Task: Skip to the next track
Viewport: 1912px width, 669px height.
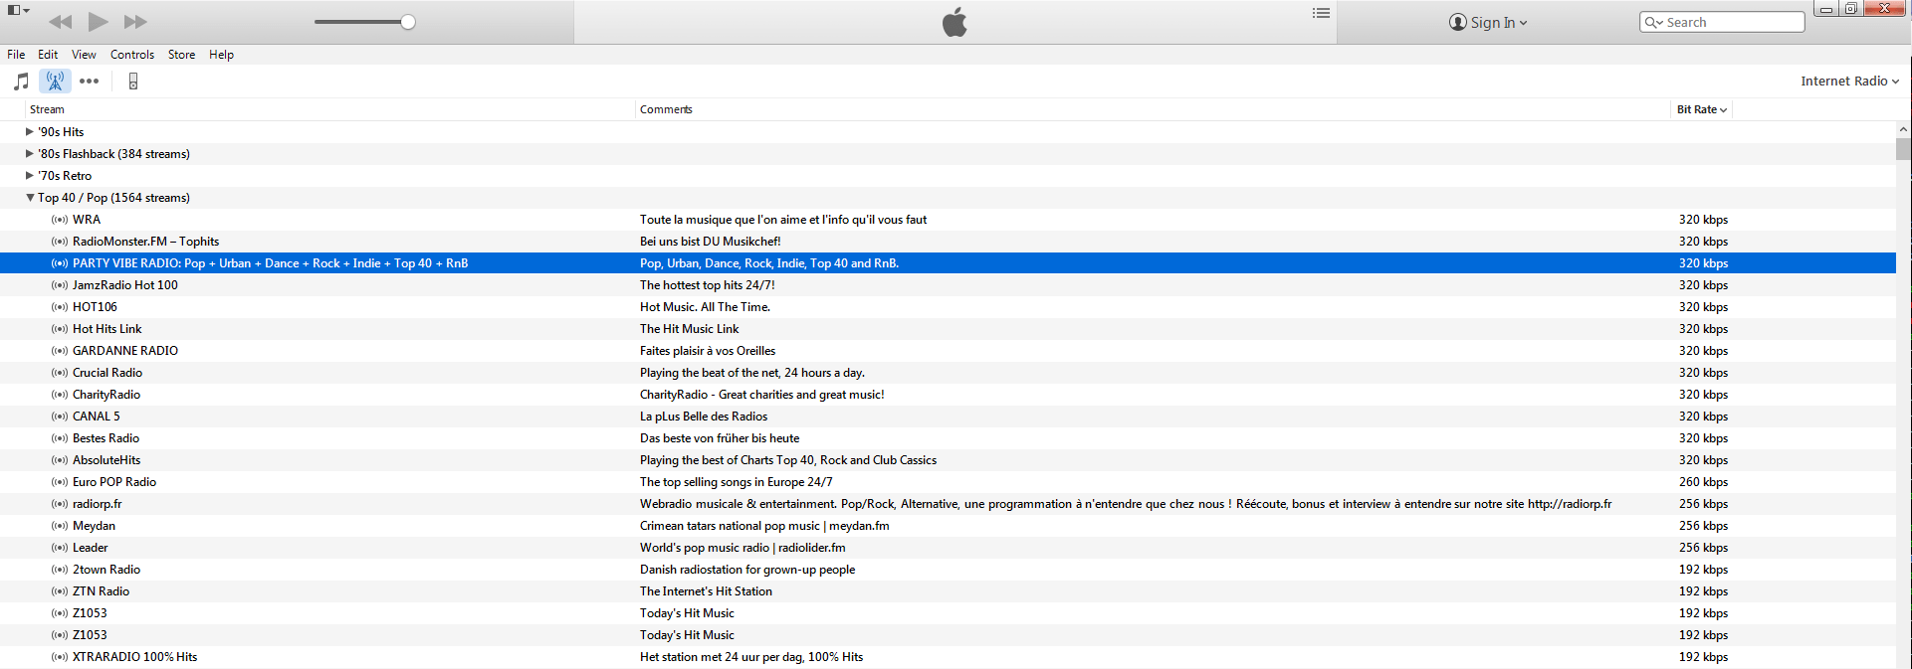Action: (135, 22)
